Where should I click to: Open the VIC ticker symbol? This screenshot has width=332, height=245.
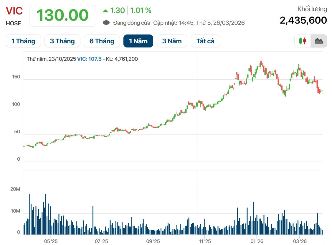pos(14,11)
